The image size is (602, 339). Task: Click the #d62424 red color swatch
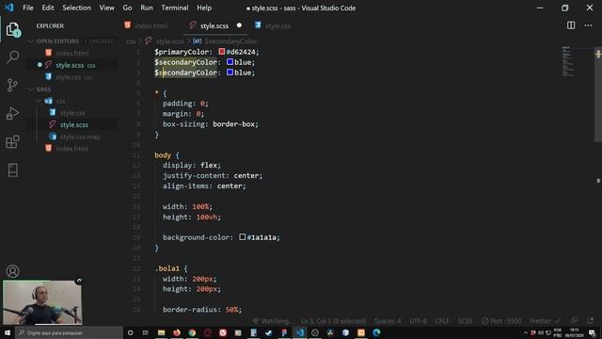coord(222,52)
